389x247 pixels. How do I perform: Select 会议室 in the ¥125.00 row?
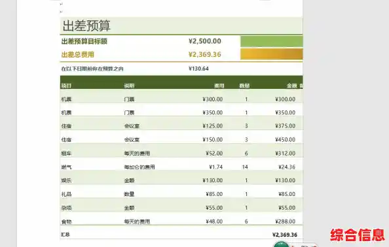tap(132, 126)
